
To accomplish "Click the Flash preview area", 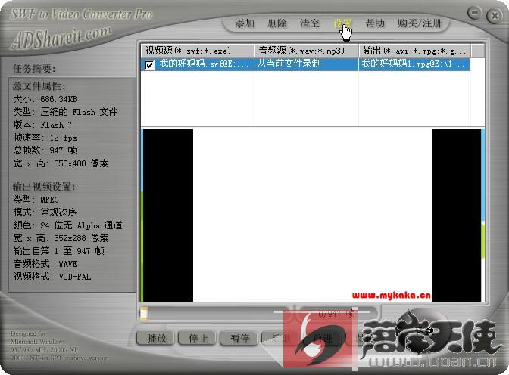I will (x=312, y=215).
